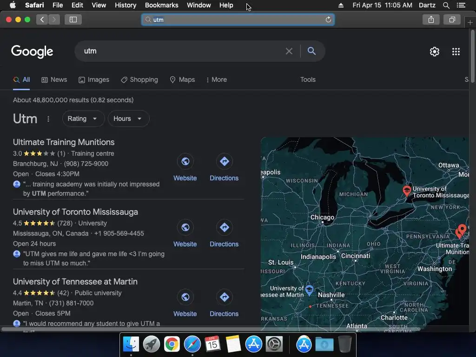The height and width of the screenshot is (357, 476).
Task: Click the Google logo
Action: coord(32,52)
